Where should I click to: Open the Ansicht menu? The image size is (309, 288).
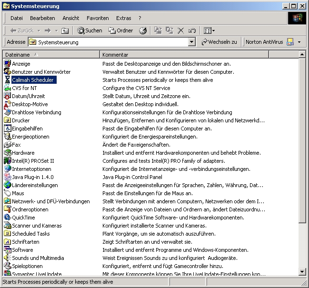click(x=71, y=18)
